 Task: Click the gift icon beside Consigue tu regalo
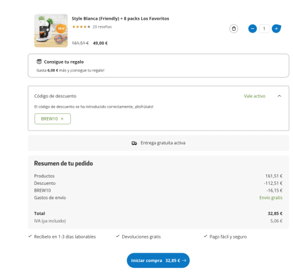coord(39,62)
